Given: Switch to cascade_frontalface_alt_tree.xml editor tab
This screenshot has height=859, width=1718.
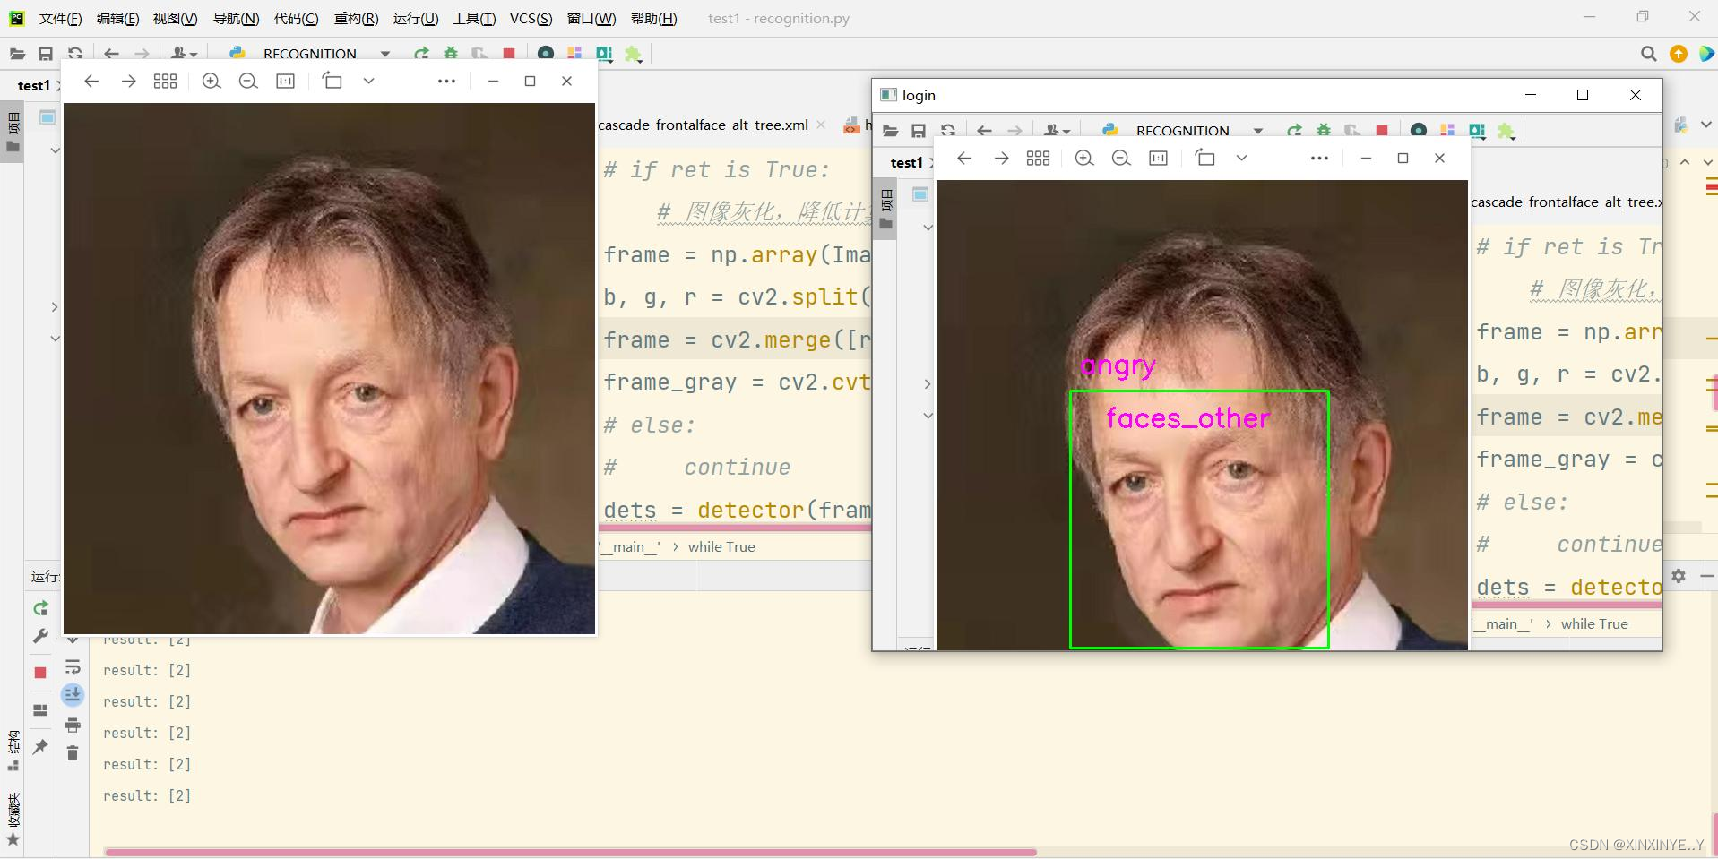Looking at the screenshot, I should 704,125.
